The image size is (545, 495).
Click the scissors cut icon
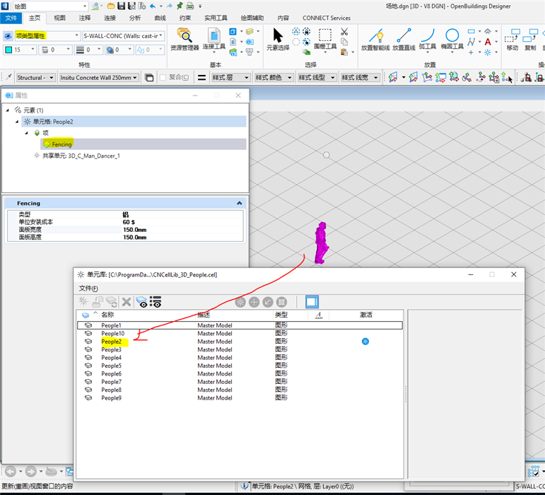(344, 32)
